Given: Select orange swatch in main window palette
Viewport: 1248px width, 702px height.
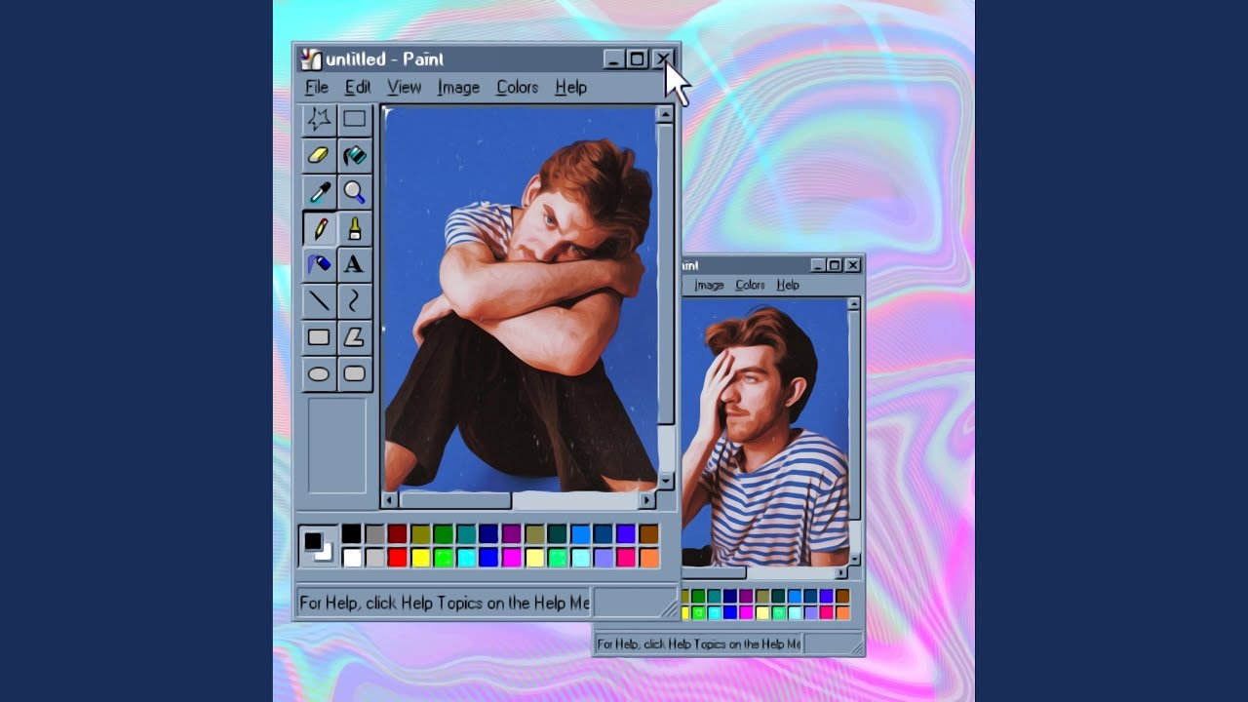Looking at the screenshot, I should point(648,558).
